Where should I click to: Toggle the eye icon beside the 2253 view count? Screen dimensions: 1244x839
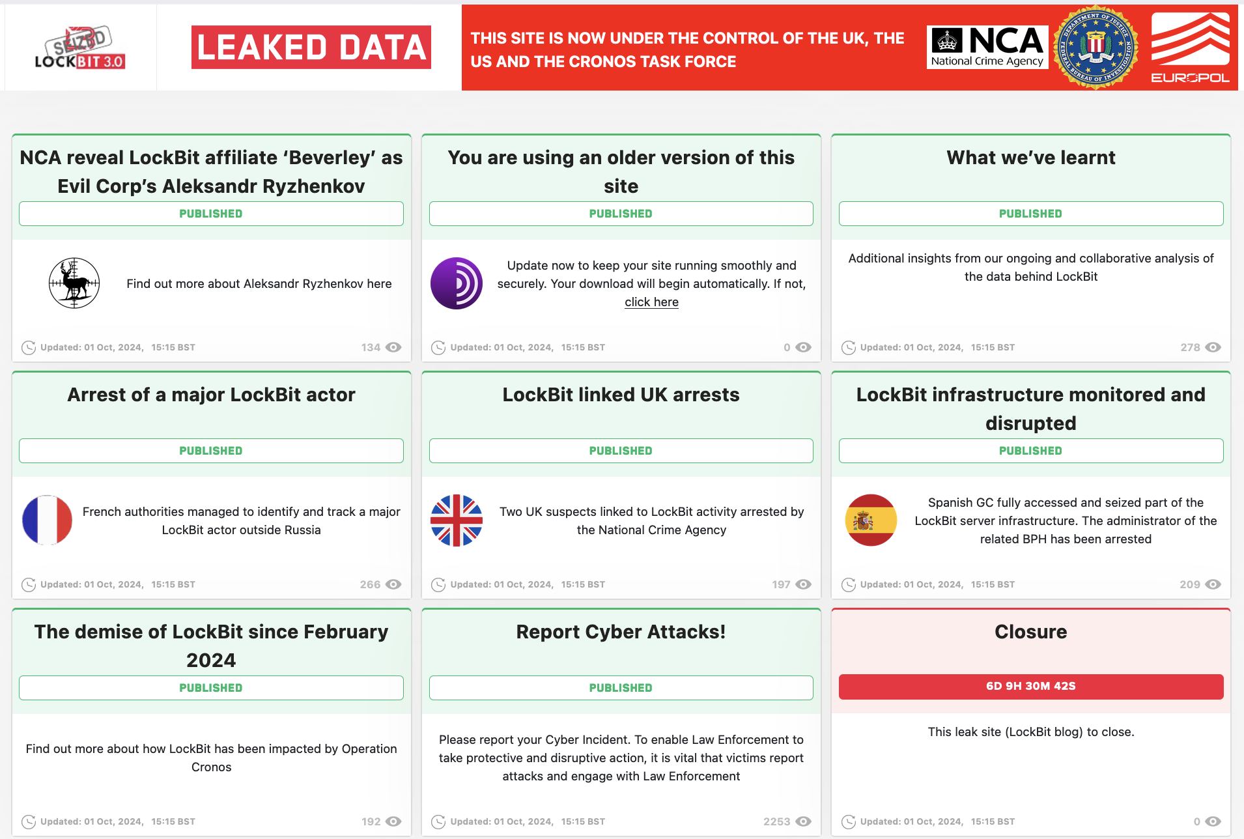pyautogui.click(x=804, y=821)
